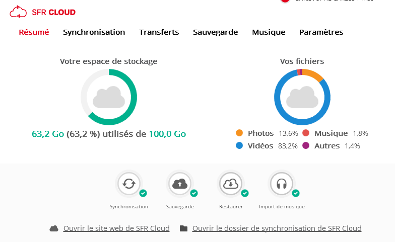395x242 pixels.
Task: Click the Restaurer cloud download icon
Action: point(230,184)
